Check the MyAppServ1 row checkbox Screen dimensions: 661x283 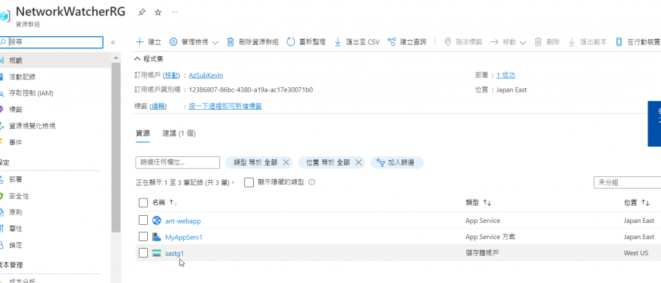click(143, 236)
